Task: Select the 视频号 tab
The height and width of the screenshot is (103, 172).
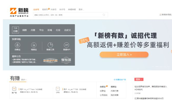Action: [45, 10]
